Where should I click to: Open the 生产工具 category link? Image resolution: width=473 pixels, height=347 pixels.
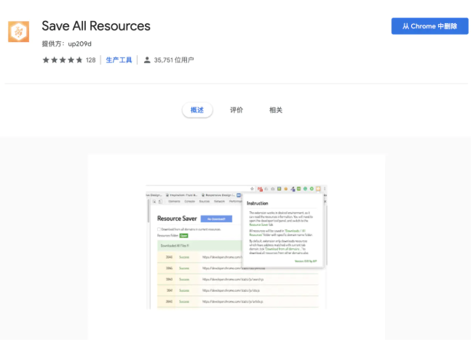point(119,60)
